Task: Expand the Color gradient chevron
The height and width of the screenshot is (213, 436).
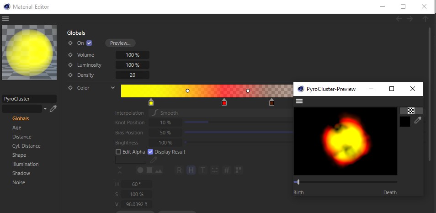Action: click(x=112, y=88)
